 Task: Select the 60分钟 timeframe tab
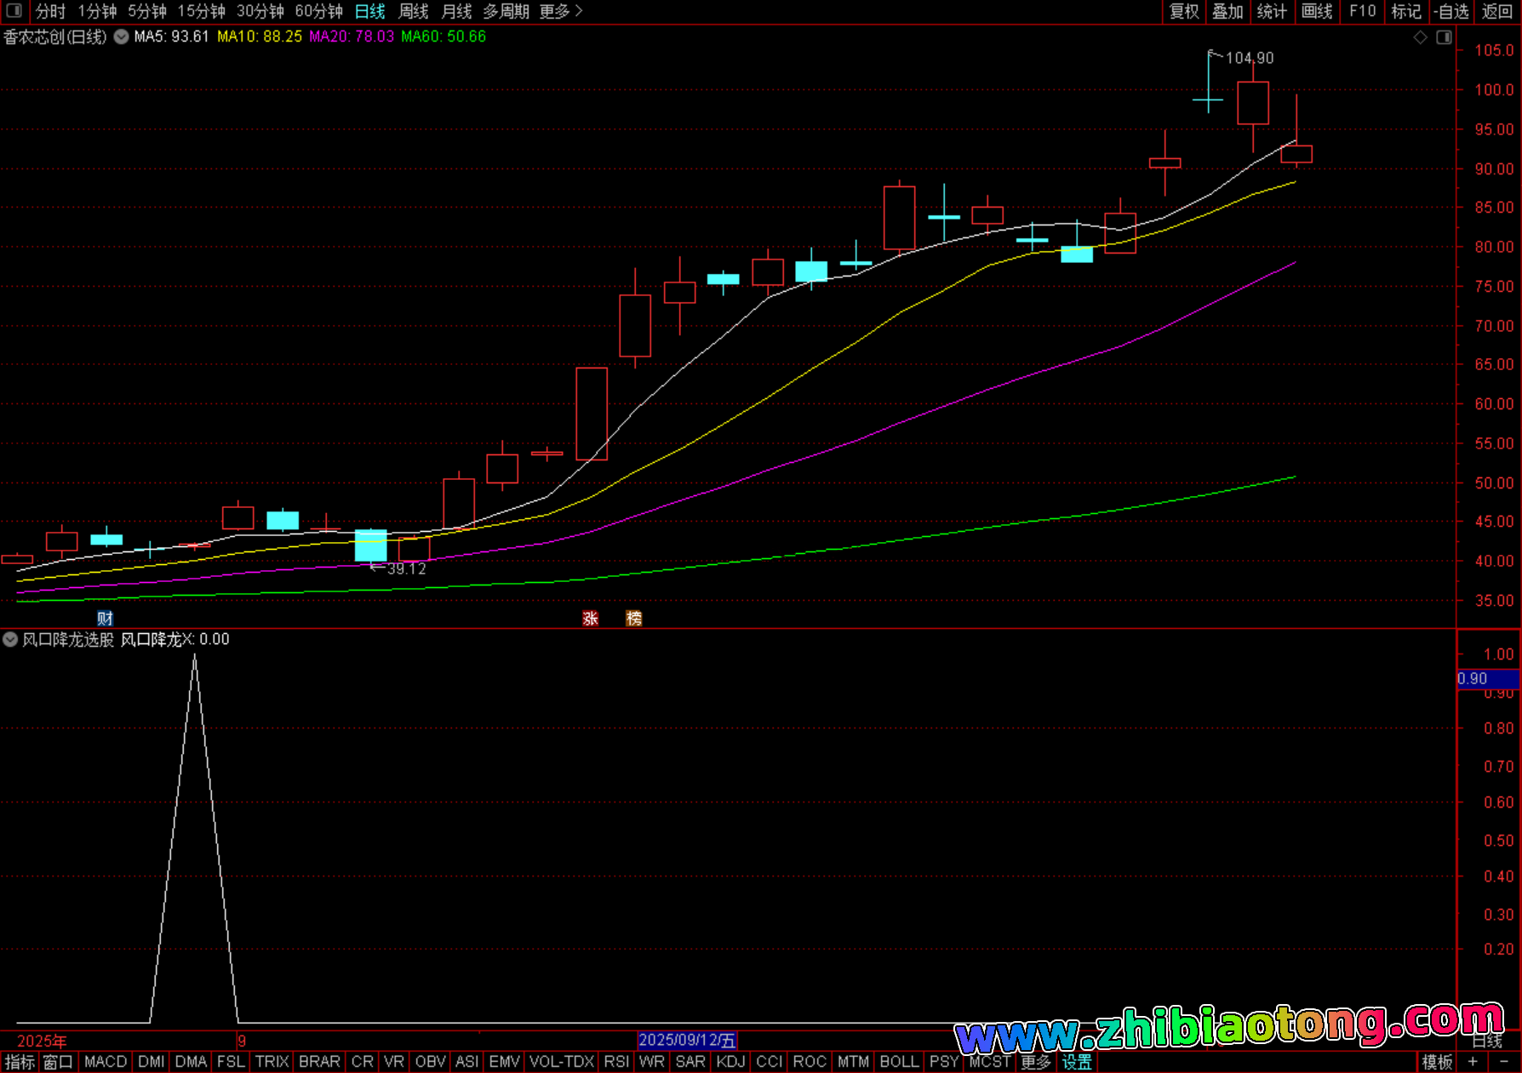pos(318,11)
